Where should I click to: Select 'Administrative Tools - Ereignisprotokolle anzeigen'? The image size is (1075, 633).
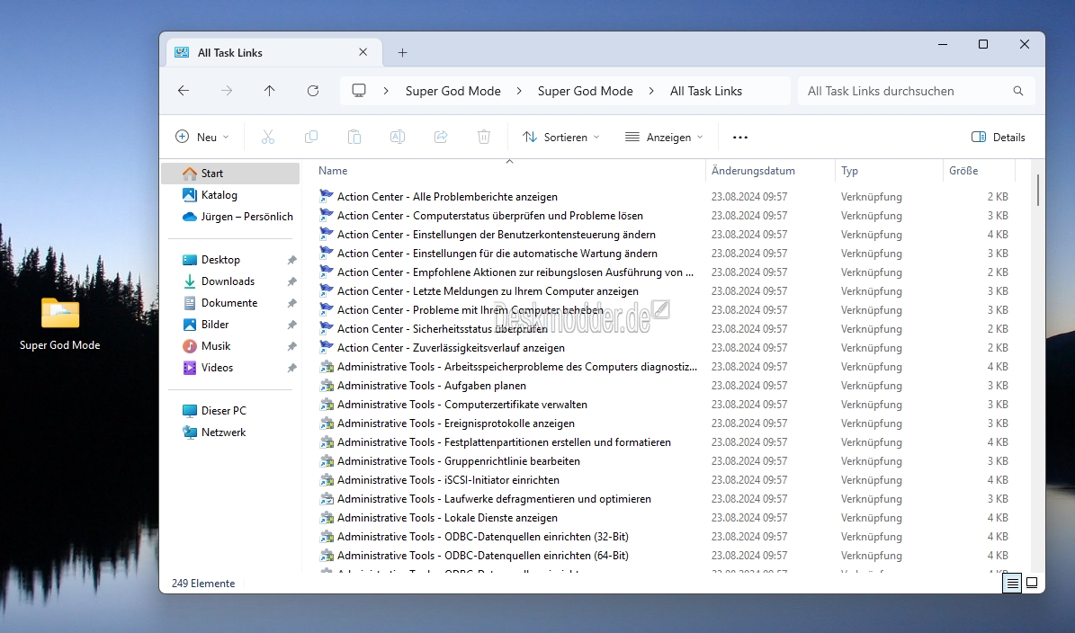(x=456, y=423)
